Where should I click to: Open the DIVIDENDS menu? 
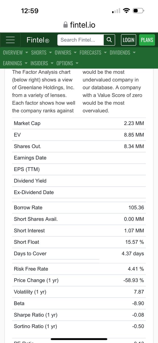point(123,53)
